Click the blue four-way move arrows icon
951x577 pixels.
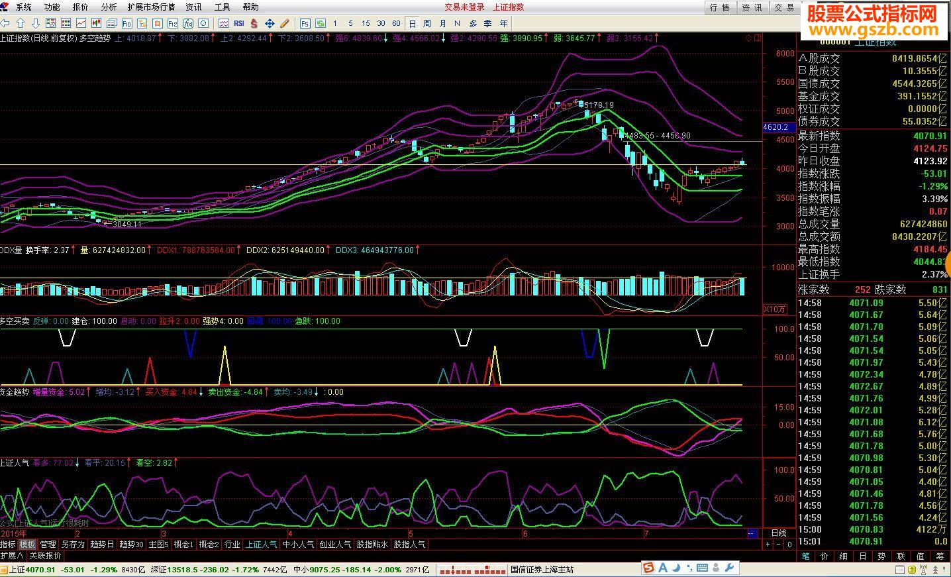[269, 23]
